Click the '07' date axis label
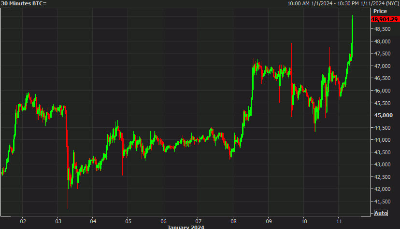The image size is (400, 229). (x=199, y=221)
